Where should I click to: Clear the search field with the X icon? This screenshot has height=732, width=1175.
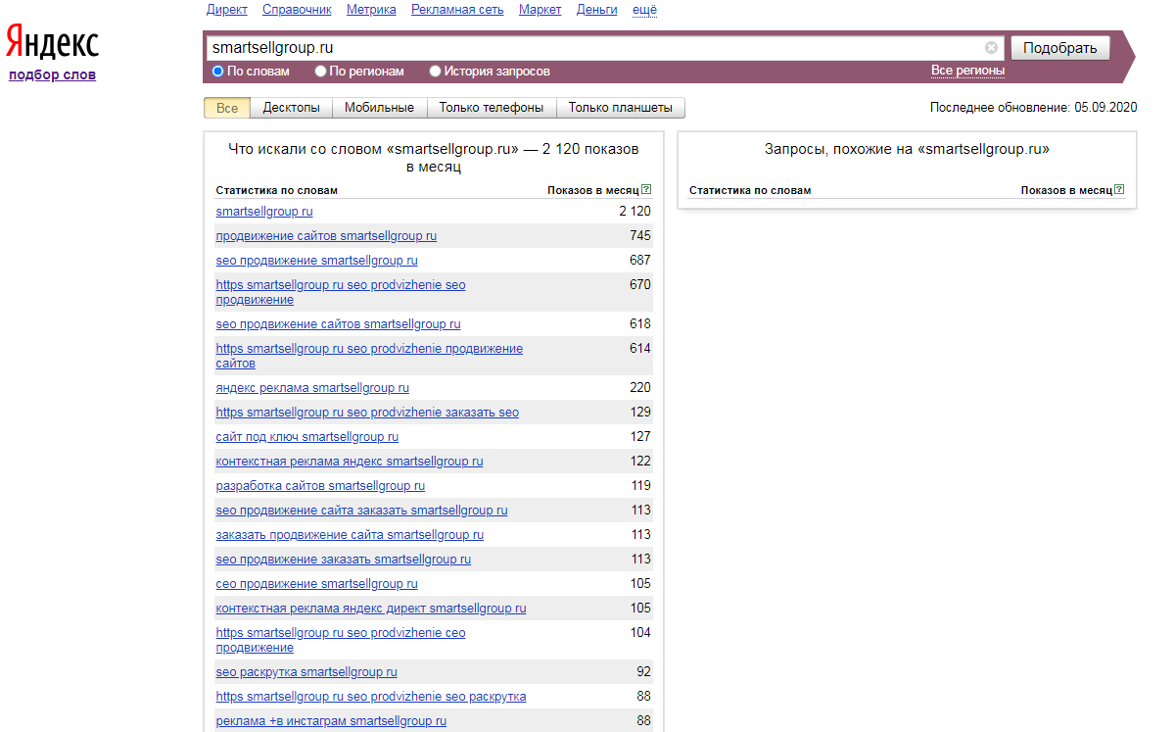(991, 47)
